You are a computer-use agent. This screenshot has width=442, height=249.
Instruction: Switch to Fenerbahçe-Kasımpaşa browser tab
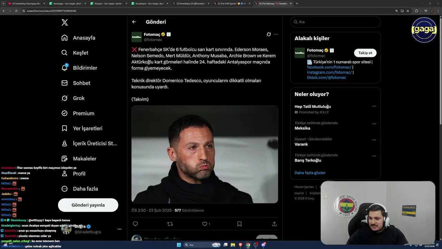point(26,3)
